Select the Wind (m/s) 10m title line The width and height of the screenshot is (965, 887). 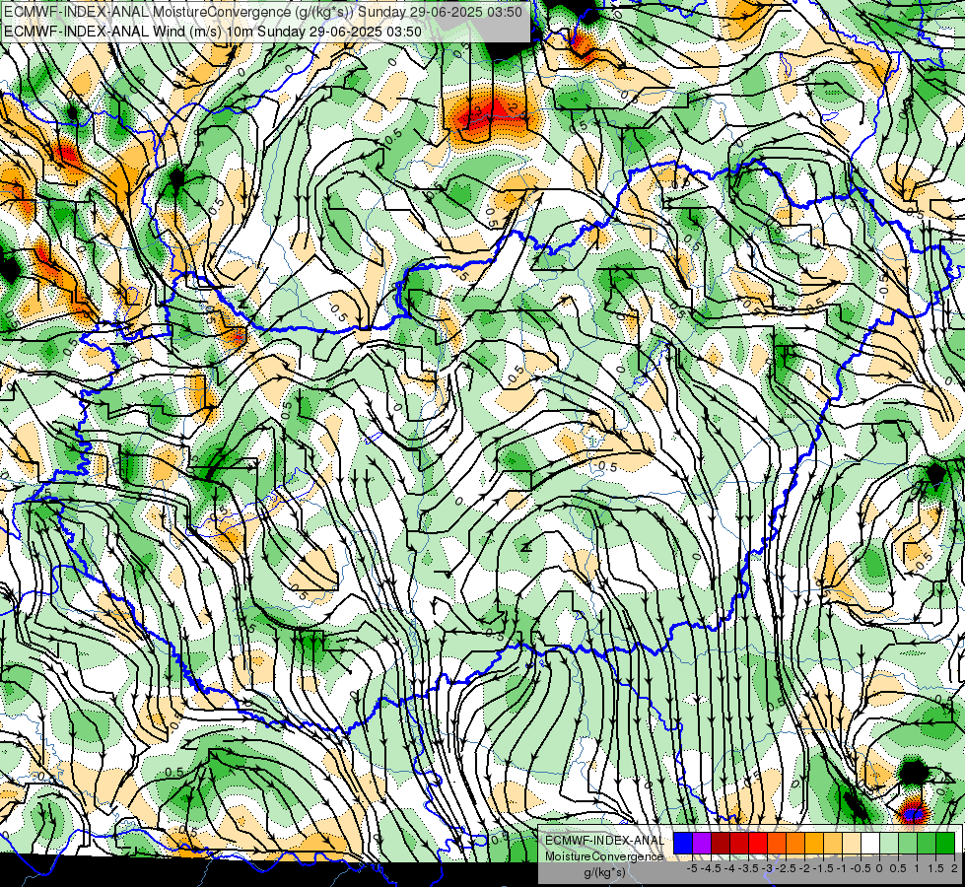(x=213, y=31)
